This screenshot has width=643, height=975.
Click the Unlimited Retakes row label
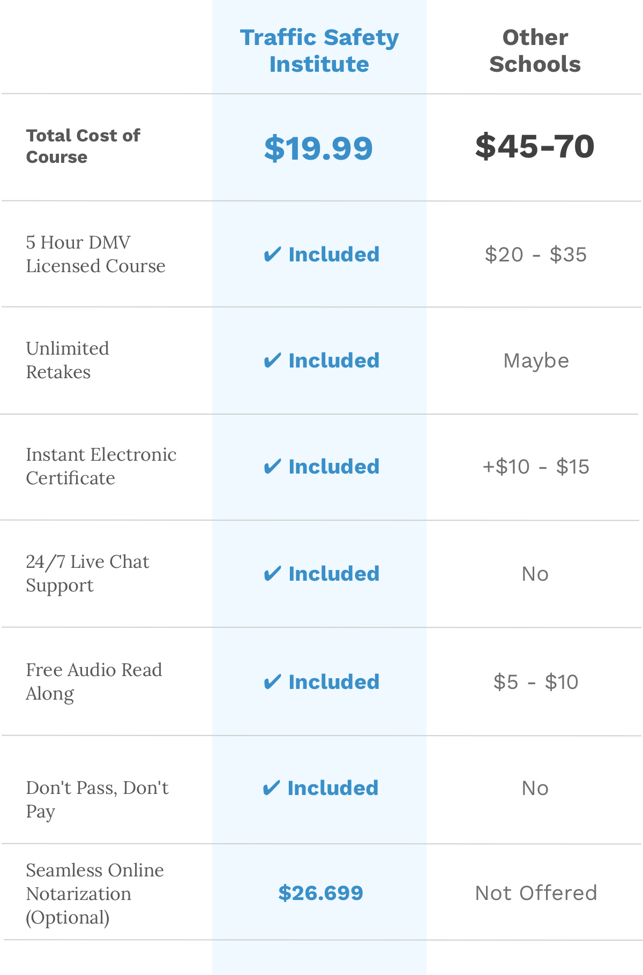click(x=68, y=360)
